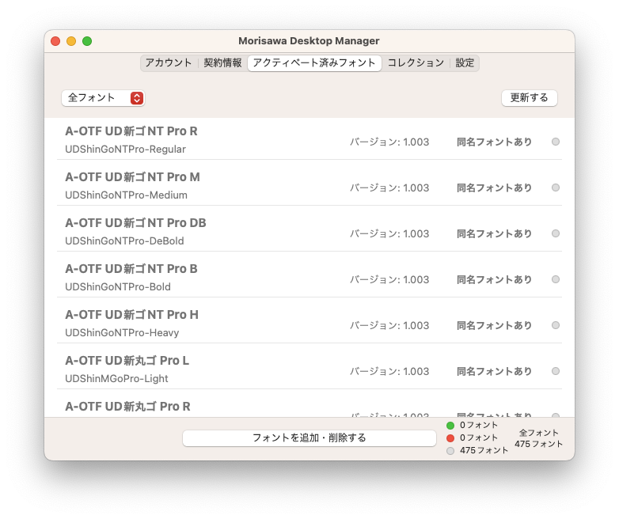
Task: Maximize window with green button
Action: click(87, 41)
